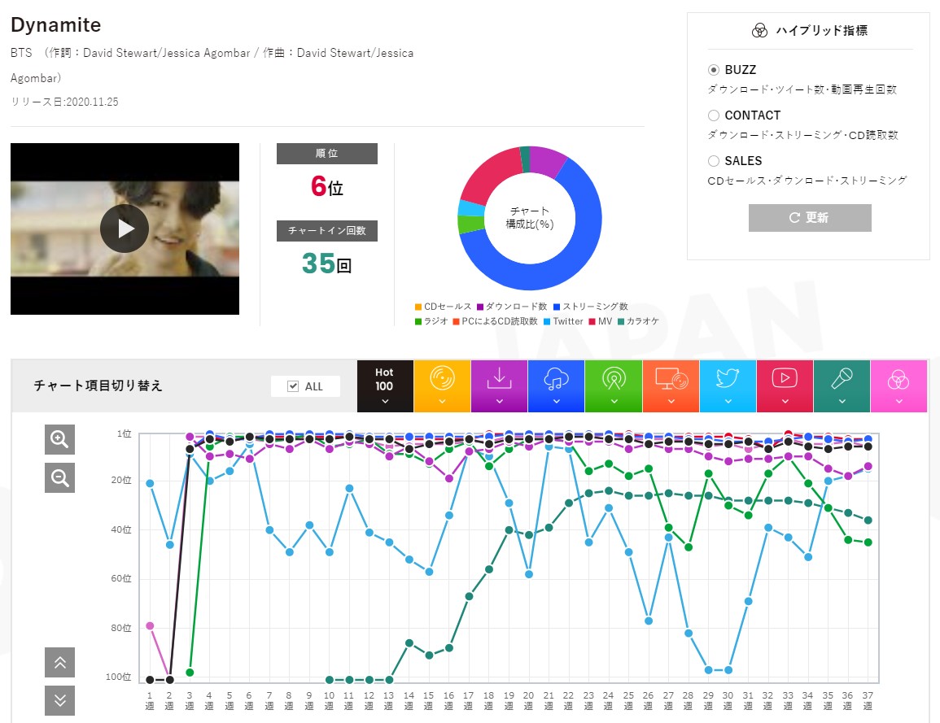Click the PCによるCD読取数 legend label
The image size is (940, 723).
[500, 322]
